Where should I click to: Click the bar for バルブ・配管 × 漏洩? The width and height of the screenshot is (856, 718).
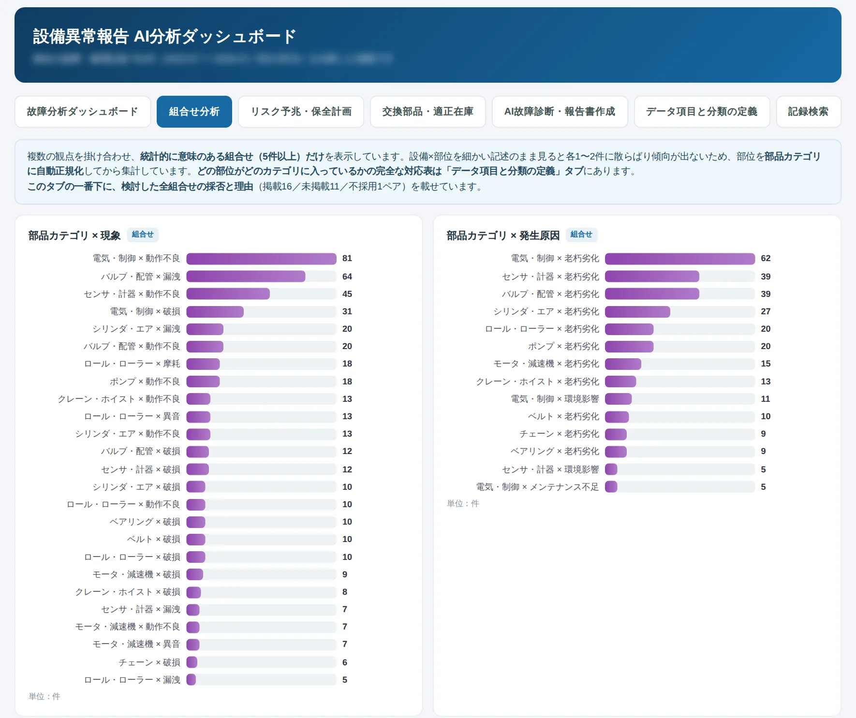pos(246,277)
